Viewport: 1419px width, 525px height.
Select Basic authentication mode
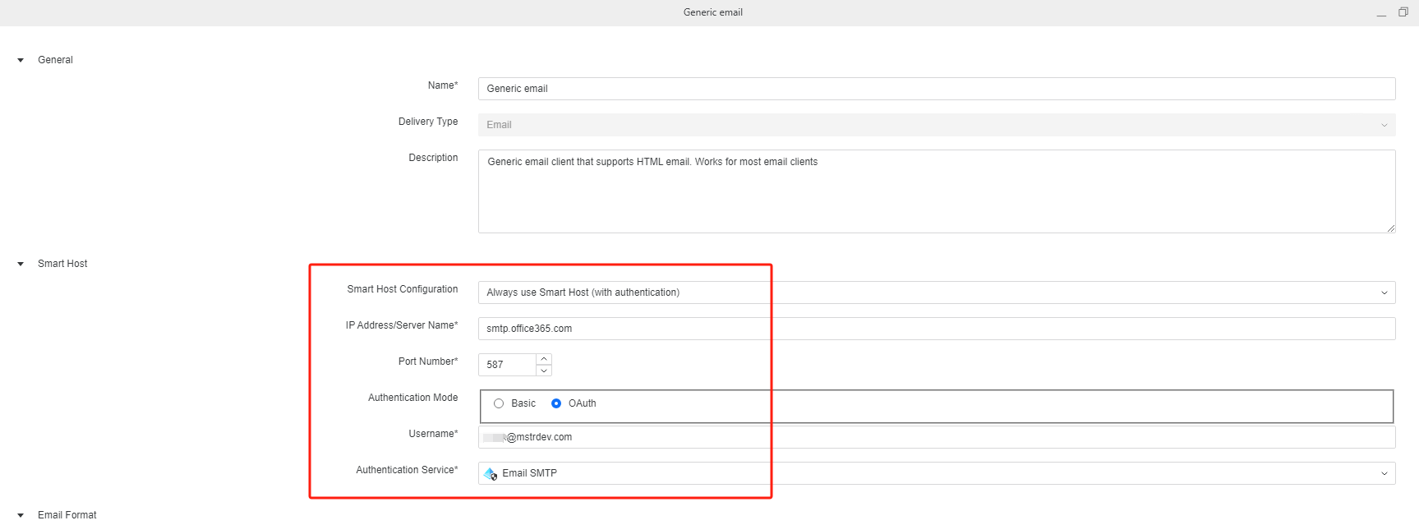click(x=499, y=403)
